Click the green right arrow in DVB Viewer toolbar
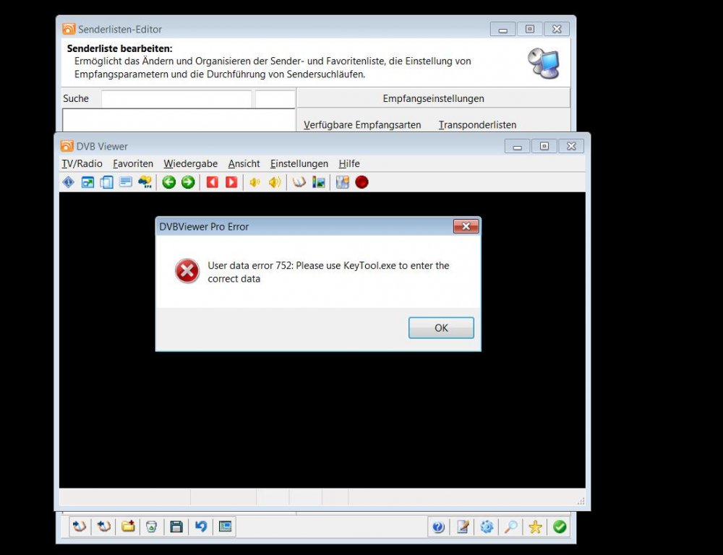The image size is (723, 555). click(188, 182)
